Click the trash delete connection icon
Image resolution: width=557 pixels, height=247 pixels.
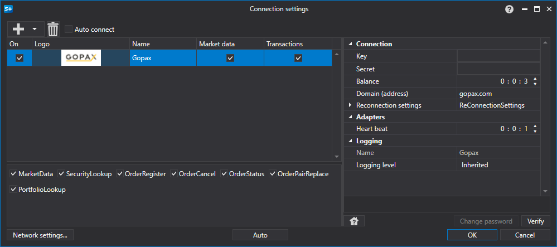(53, 29)
